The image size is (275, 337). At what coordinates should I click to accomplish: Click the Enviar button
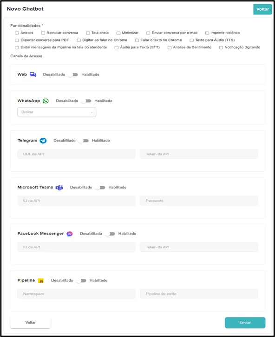(245, 323)
